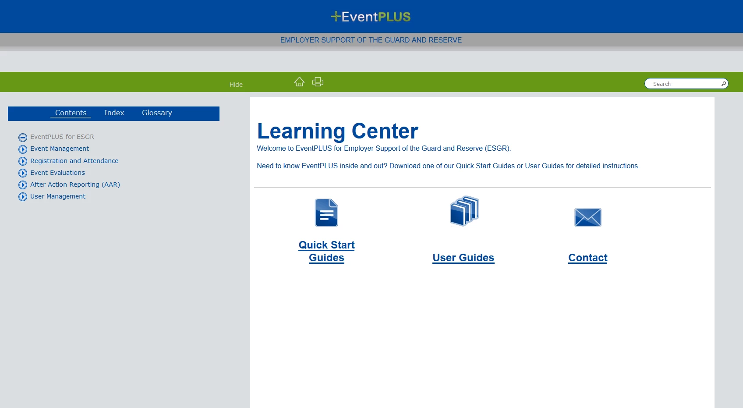Expand the User Management tree node
This screenshot has height=408, width=743.
23,197
